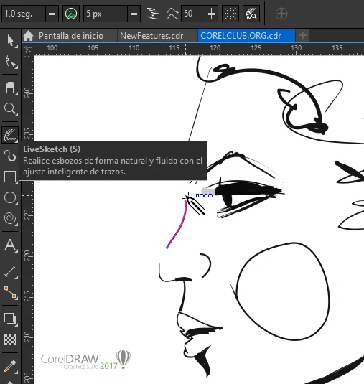Select the LiveSketch tool
The image size is (364, 384).
10,134
